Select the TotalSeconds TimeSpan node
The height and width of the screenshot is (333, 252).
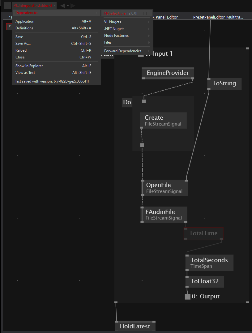(x=209, y=263)
